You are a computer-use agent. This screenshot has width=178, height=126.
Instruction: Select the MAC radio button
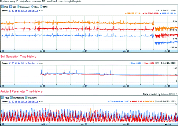(41, 7)
